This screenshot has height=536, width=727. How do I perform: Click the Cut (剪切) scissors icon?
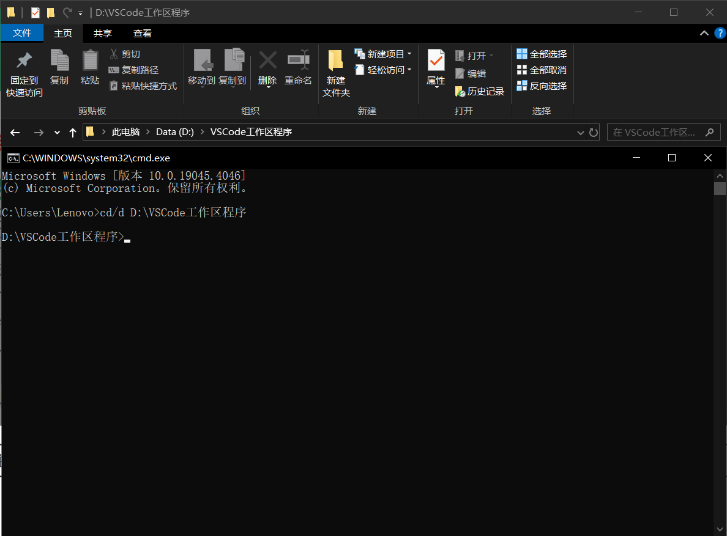pyautogui.click(x=114, y=54)
